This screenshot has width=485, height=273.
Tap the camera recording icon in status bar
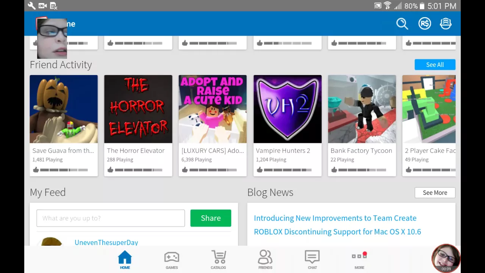click(43, 6)
